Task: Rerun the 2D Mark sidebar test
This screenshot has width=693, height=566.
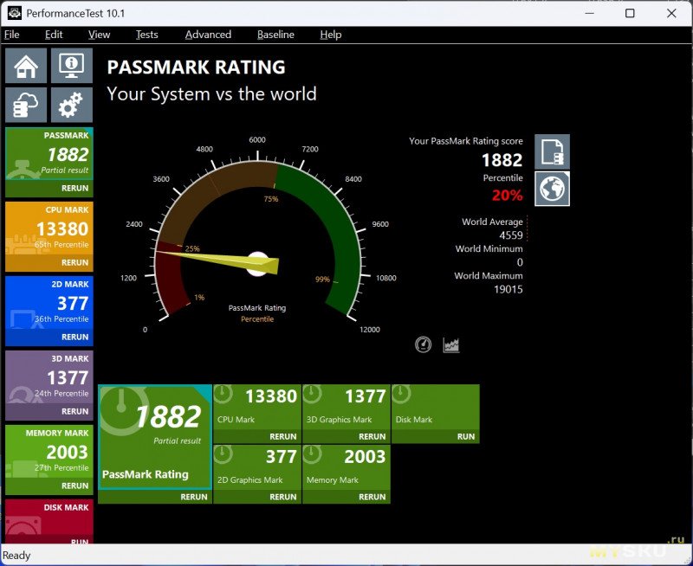Action: click(74, 337)
